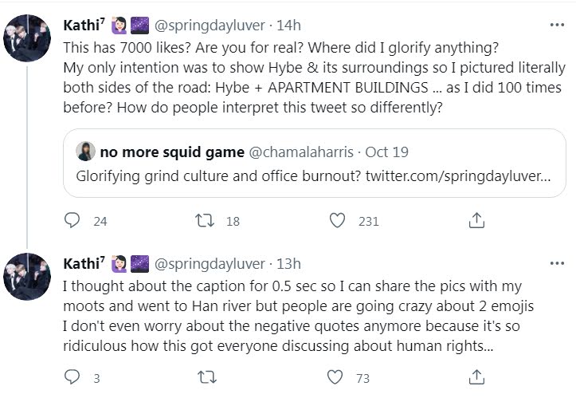Open Kathi's profile picture on first tweet
The image size is (576, 398).
(x=28, y=37)
